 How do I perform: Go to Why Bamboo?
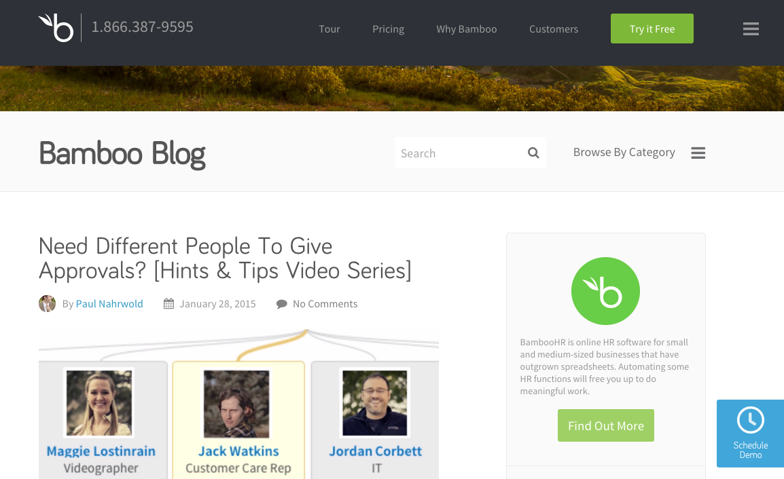(x=467, y=29)
